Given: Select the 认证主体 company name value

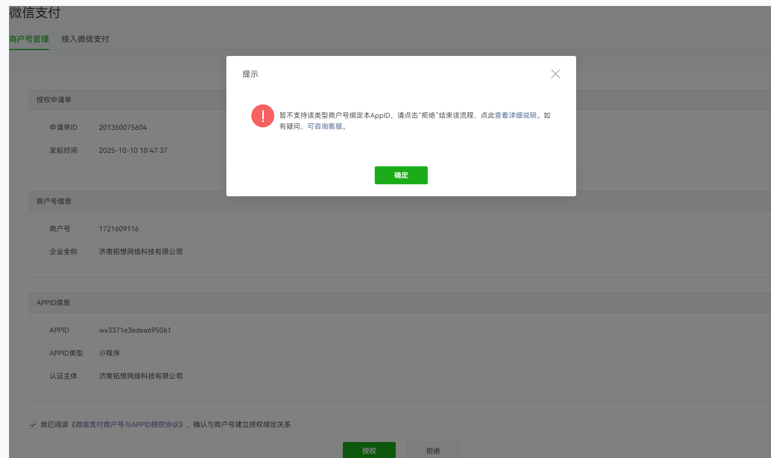Looking at the screenshot, I should pos(141,376).
